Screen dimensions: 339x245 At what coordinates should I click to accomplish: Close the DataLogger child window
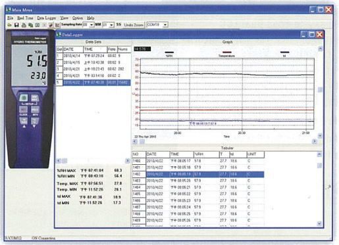(320, 34)
